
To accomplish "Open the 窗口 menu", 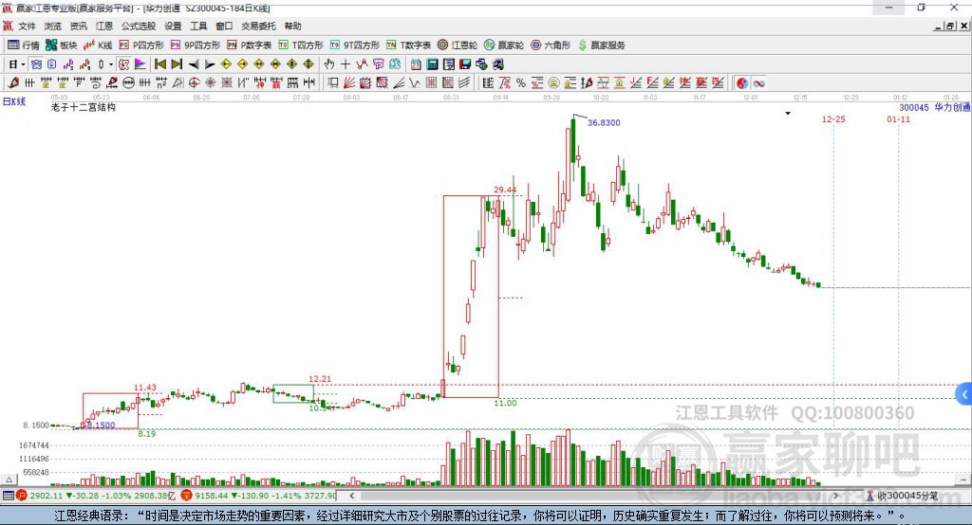I will tap(224, 26).
